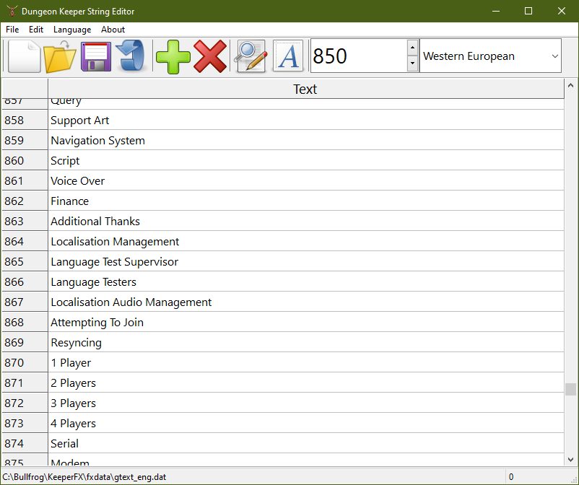Select the 2 Players cell

[x=306, y=383]
